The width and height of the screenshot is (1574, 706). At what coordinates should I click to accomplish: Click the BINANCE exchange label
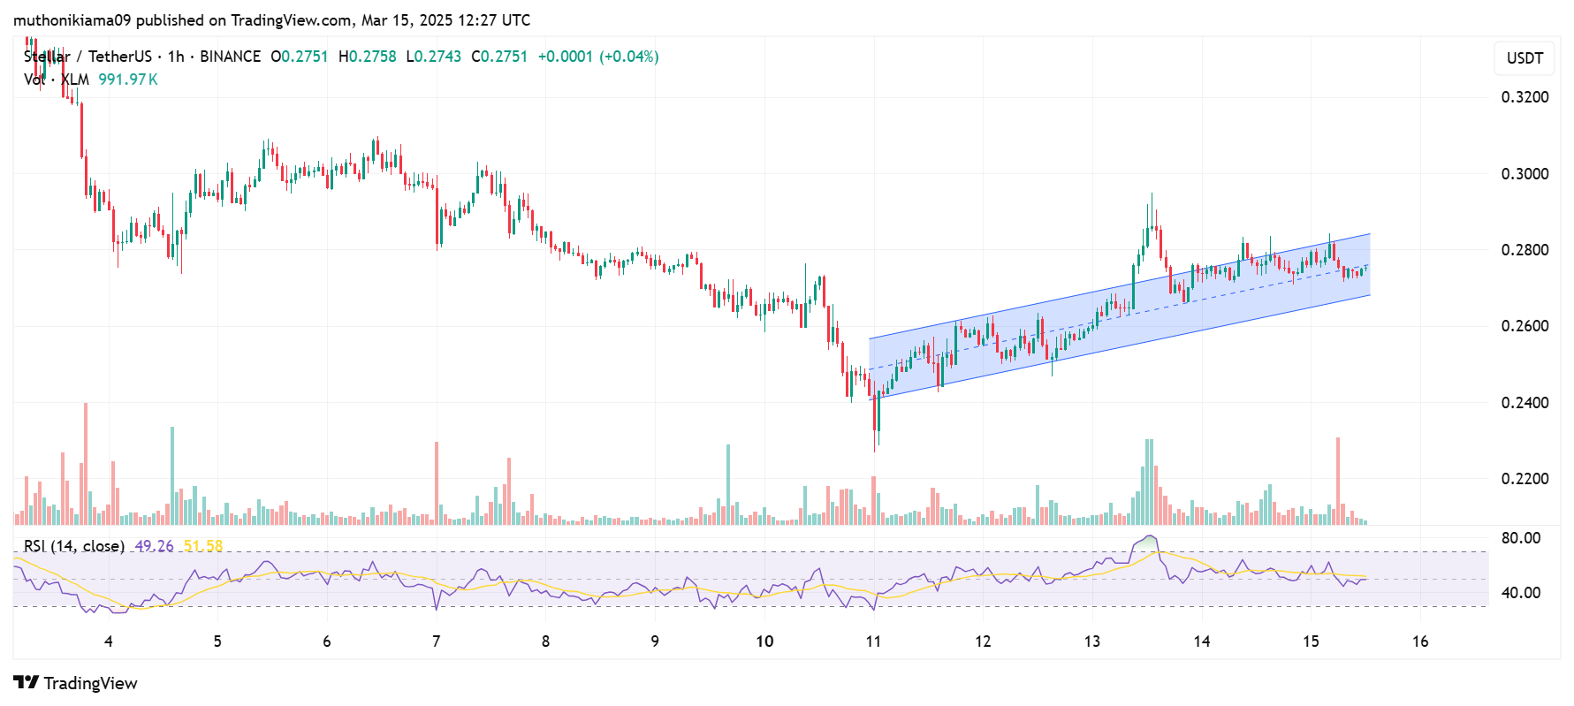click(230, 57)
